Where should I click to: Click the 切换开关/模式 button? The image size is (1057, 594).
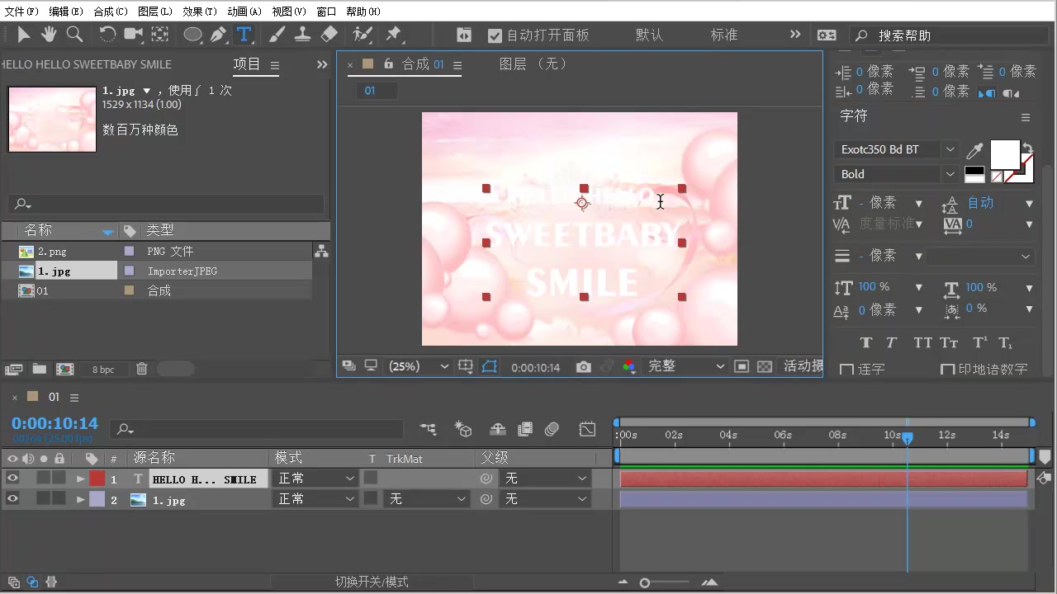click(372, 582)
